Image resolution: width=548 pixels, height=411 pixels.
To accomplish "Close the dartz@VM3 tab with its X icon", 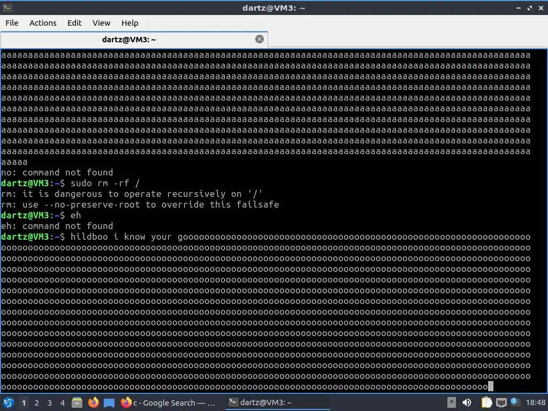I will pyautogui.click(x=260, y=39).
